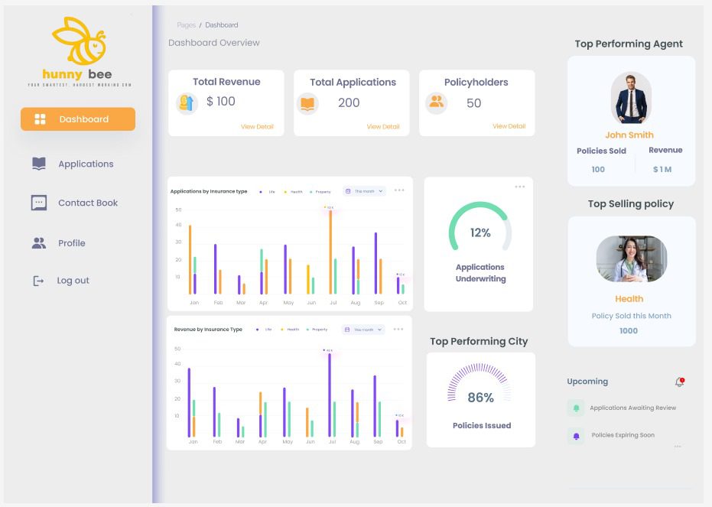Click the green bell for Applications Awaiting Review
Screen dimensions: 712x507
(x=576, y=408)
